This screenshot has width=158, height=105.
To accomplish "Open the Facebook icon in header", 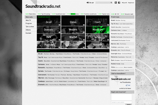I will 119,3.
